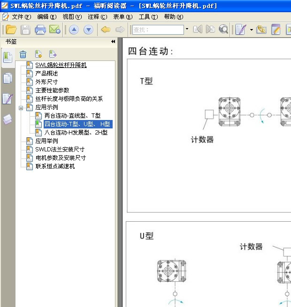Screen dimensions: 291x307
Task: Open the 帮助 menu
Action: [173, 17]
